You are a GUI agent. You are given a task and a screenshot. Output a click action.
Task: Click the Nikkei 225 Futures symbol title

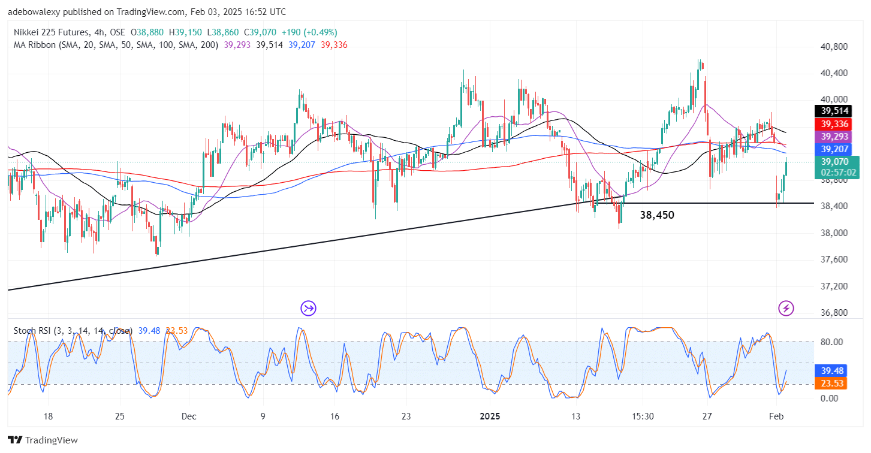coord(70,32)
